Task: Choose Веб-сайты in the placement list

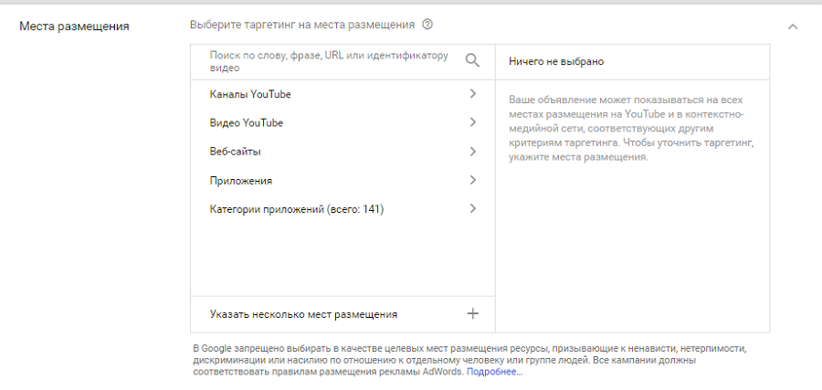Action: coord(236,152)
